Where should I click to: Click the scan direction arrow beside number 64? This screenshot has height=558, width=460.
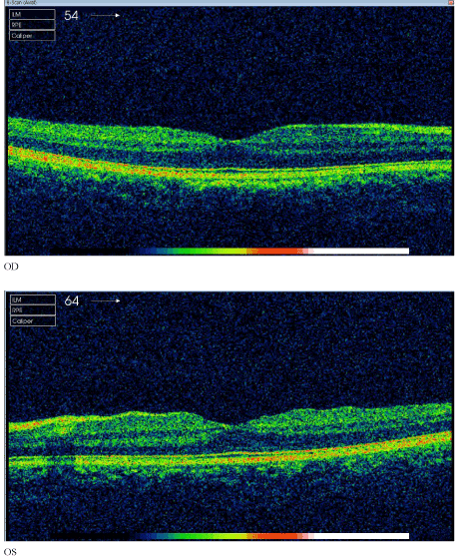click(106, 300)
